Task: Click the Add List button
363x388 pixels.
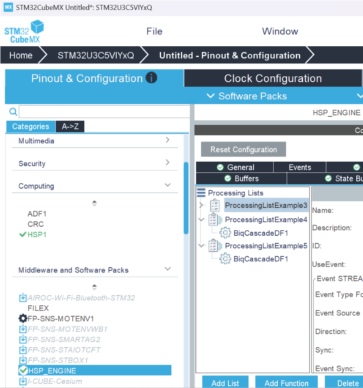Action: pos(225,383)
